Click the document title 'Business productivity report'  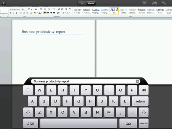[44, 32]
